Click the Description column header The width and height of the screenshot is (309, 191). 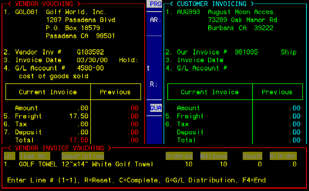tap(82, 156)
